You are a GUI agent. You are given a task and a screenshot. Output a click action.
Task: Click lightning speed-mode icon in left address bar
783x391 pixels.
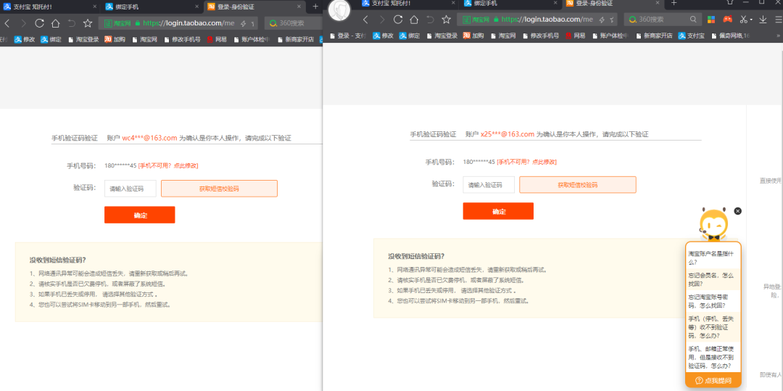244,23
